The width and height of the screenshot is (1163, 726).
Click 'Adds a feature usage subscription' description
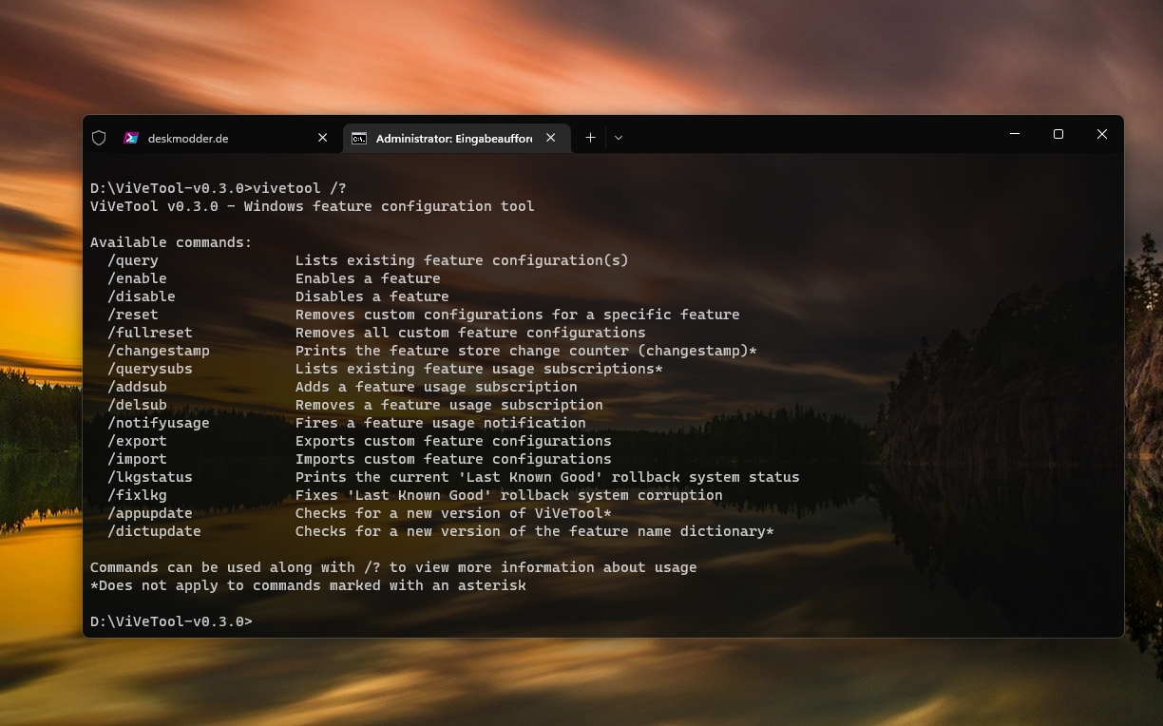click(x=436, y=387)
